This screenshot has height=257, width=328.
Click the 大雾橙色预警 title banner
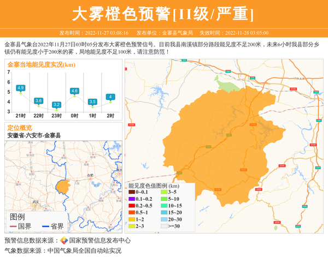[x=163, y=14]
